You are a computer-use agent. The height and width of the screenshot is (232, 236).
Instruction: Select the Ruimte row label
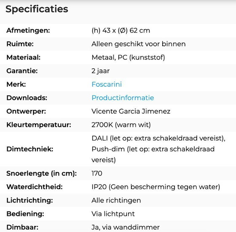[20, 44]
